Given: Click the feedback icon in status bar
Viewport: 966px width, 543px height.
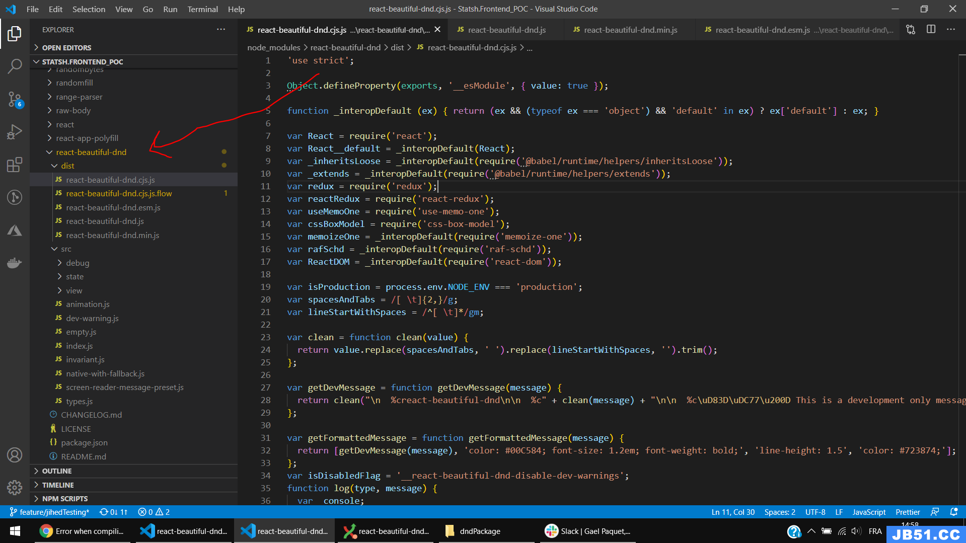Looking at the screenshot, I should click(935, 512).
